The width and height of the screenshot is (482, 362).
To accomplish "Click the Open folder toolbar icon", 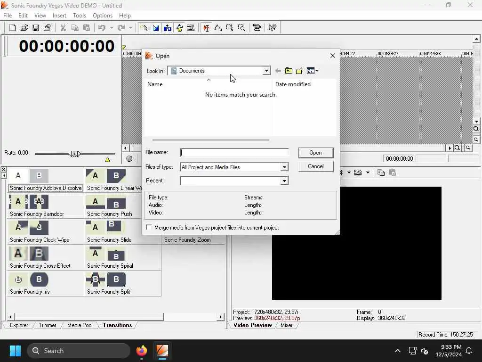I will [x=24, y=28].
